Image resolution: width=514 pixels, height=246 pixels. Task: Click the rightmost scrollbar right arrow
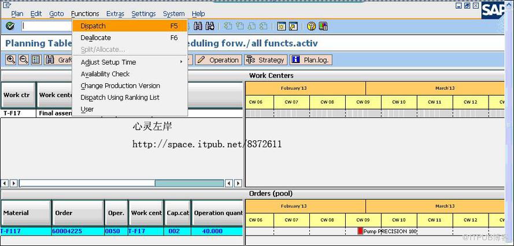(238, 183)
